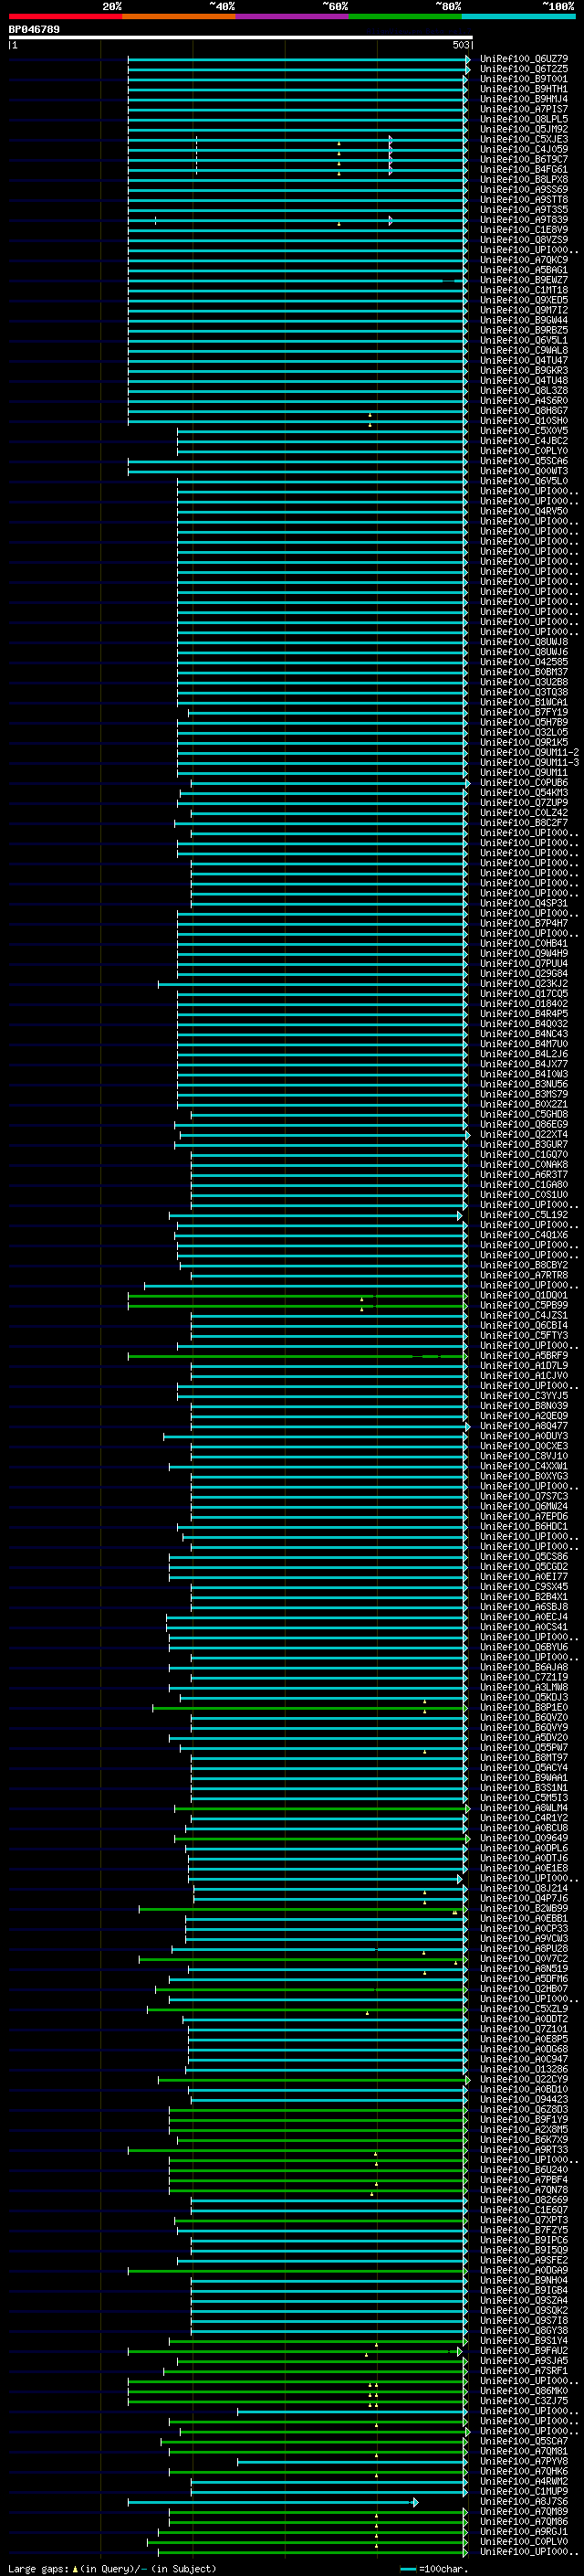The width and height of the screenshot is (584, 2576).
Task: Open hit UniRef100_B9T001
Action: pyautogui.click(x=524, y=79)
